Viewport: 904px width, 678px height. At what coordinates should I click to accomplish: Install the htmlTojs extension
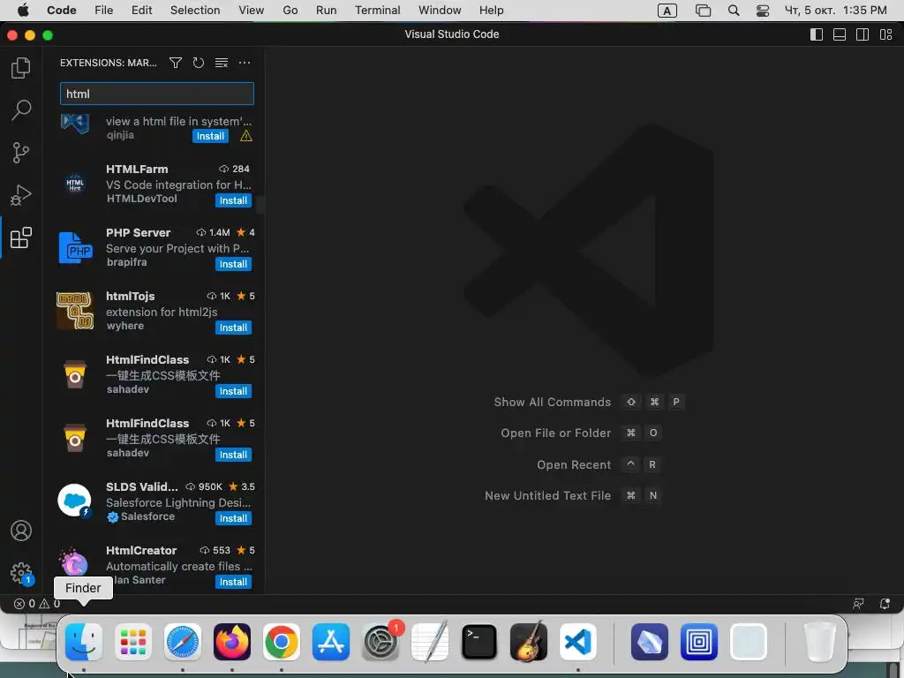pyautogui.click(x=233, y=328)
